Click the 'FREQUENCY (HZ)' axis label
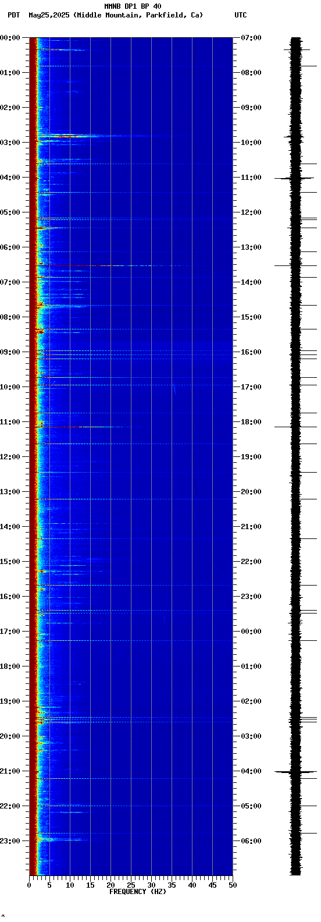 pos(138,892)
